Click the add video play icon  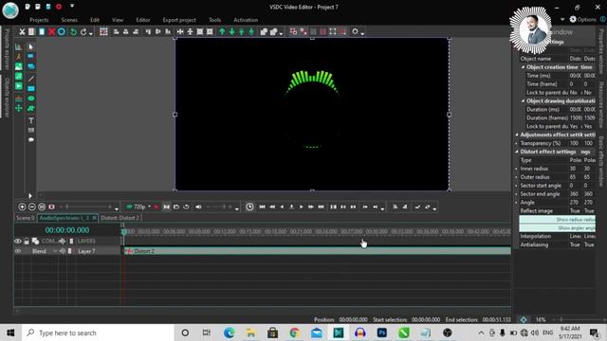tap(19, 86)
